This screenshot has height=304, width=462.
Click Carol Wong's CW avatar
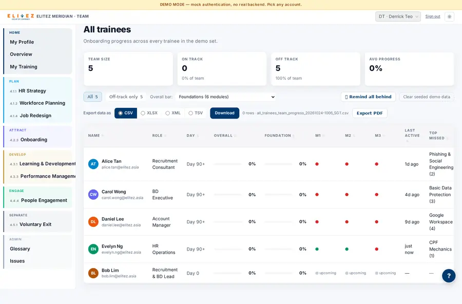point(93,195)
